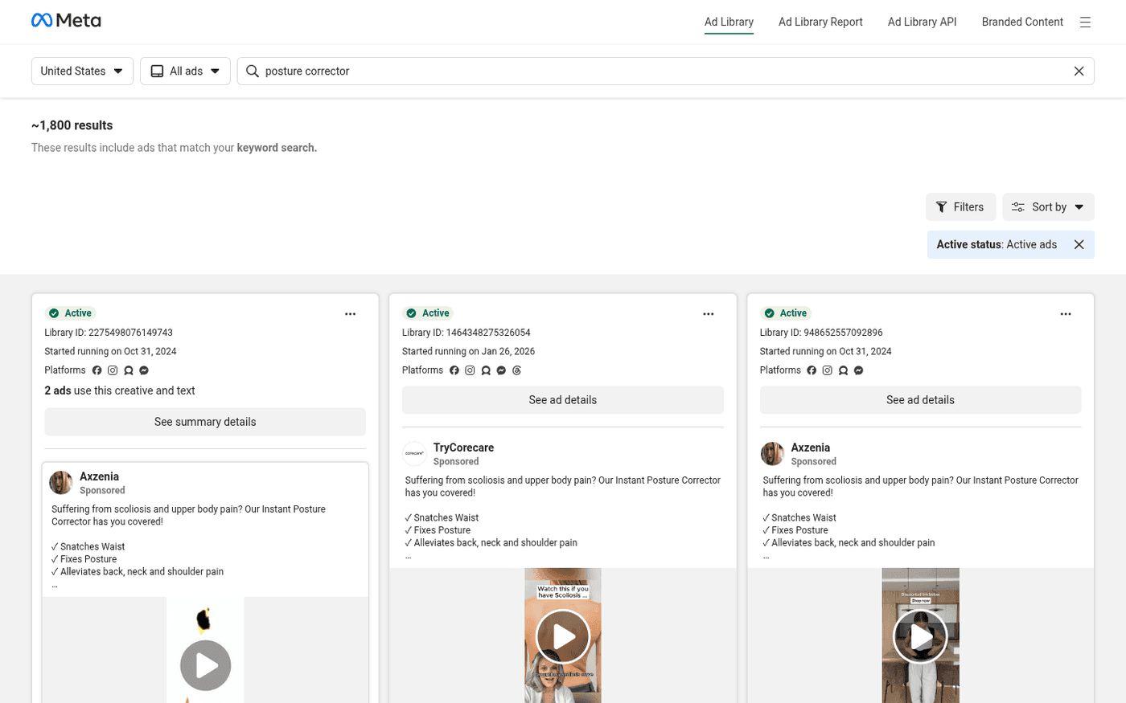
Task: Open the United States country dropdown
Action: pos(82,71)
